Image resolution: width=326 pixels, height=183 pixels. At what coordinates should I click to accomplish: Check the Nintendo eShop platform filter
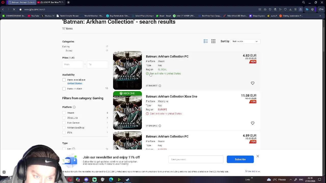(x=64, y=128)
